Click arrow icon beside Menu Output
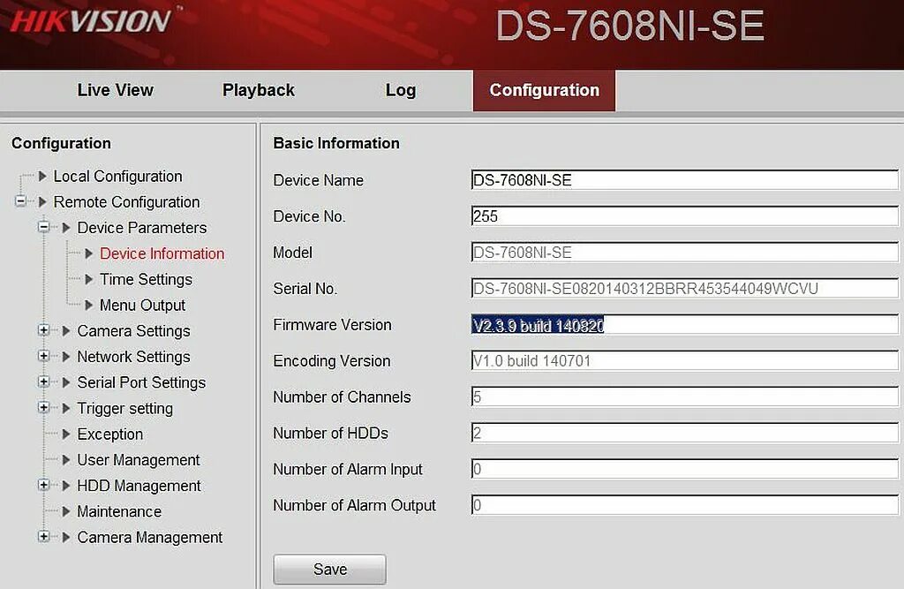This screenshot has width=904, height=589. (89, 305)
